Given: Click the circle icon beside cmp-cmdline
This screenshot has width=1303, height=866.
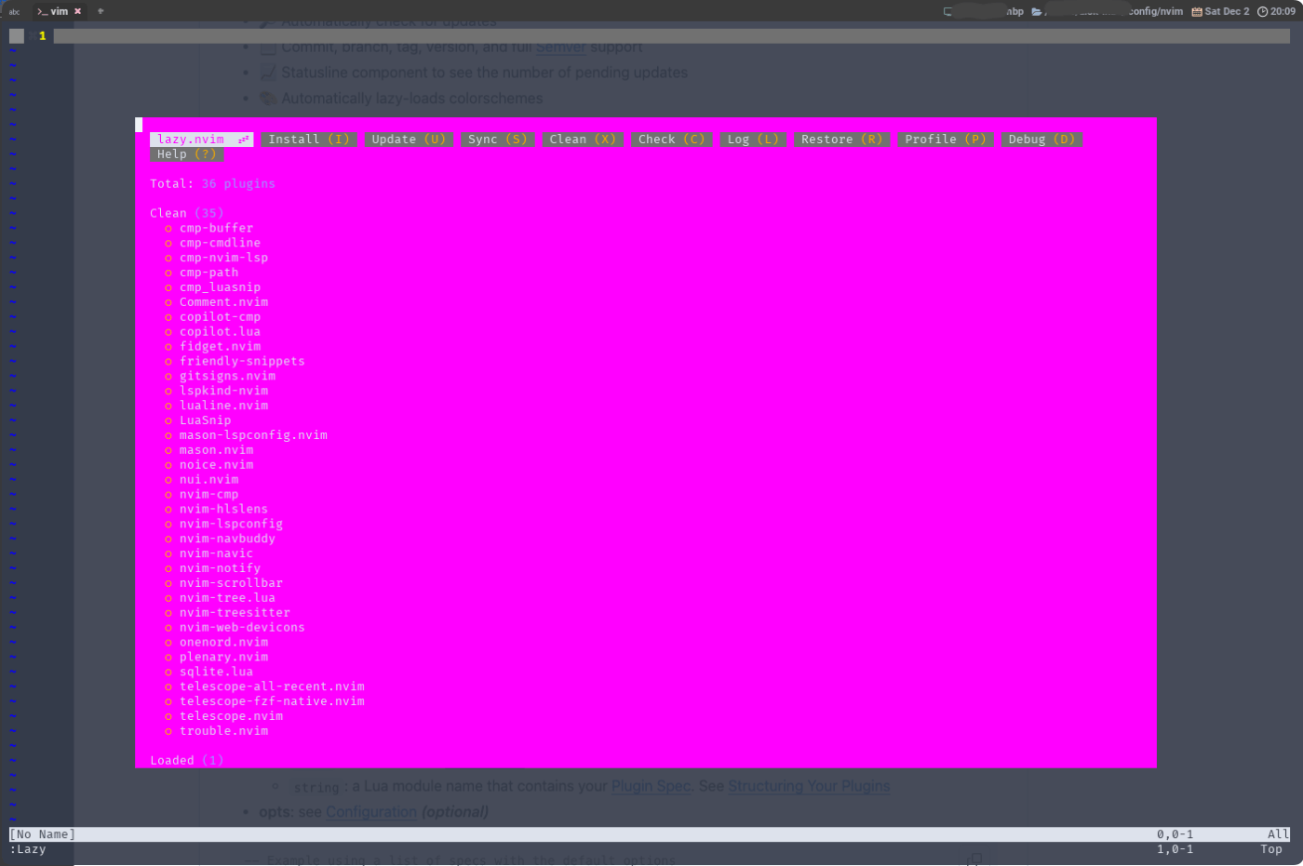Looking at the screenshot, I should point(168,244).
